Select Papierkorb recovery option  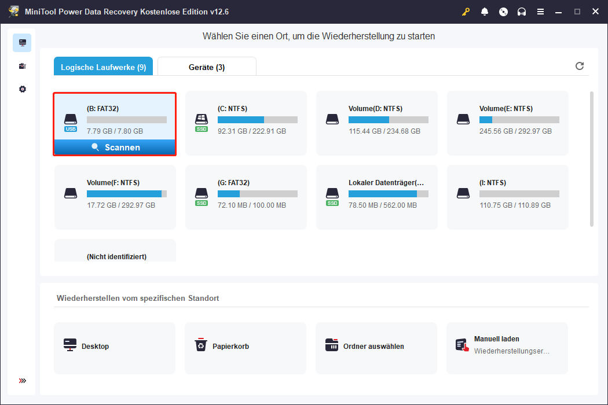246,346
